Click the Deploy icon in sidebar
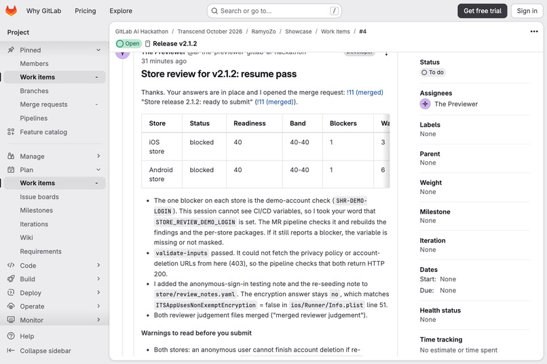The height and width of the screenshot is (364, 547). pyautogui.click(x=11, y=293)
